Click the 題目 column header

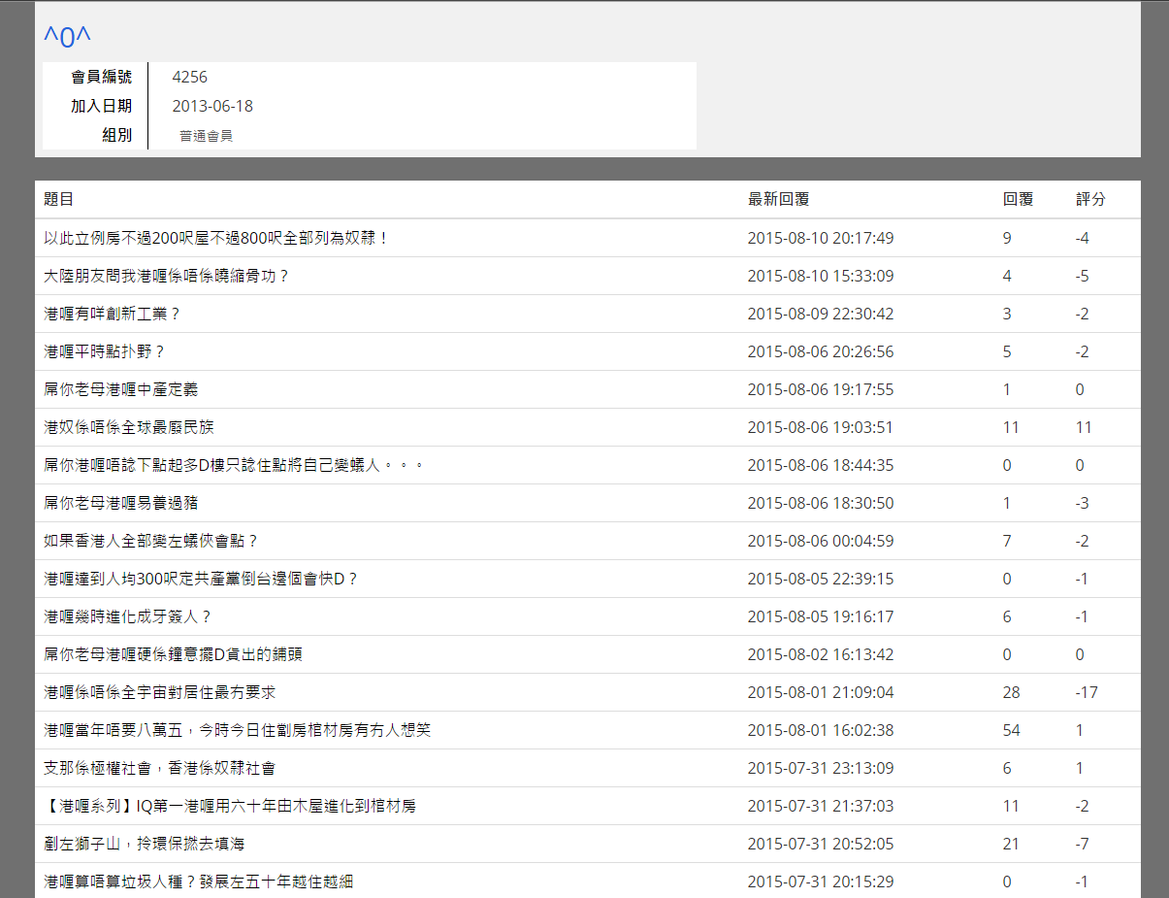[58, 199]
